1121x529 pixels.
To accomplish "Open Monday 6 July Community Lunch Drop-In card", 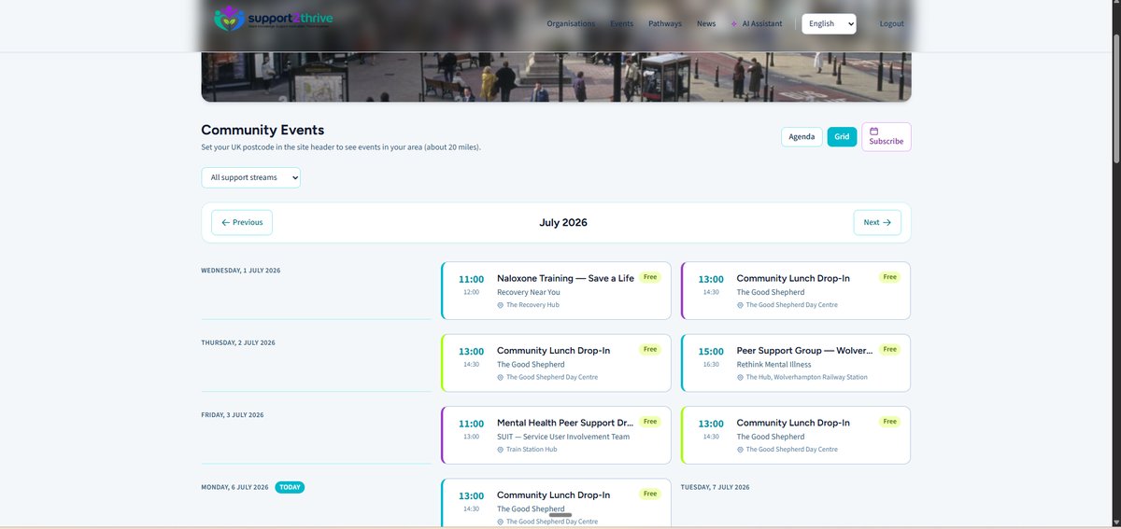I will (556, 504).
